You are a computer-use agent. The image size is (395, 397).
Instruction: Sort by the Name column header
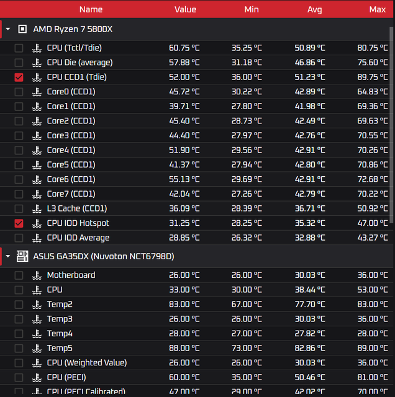click(91, 9)
